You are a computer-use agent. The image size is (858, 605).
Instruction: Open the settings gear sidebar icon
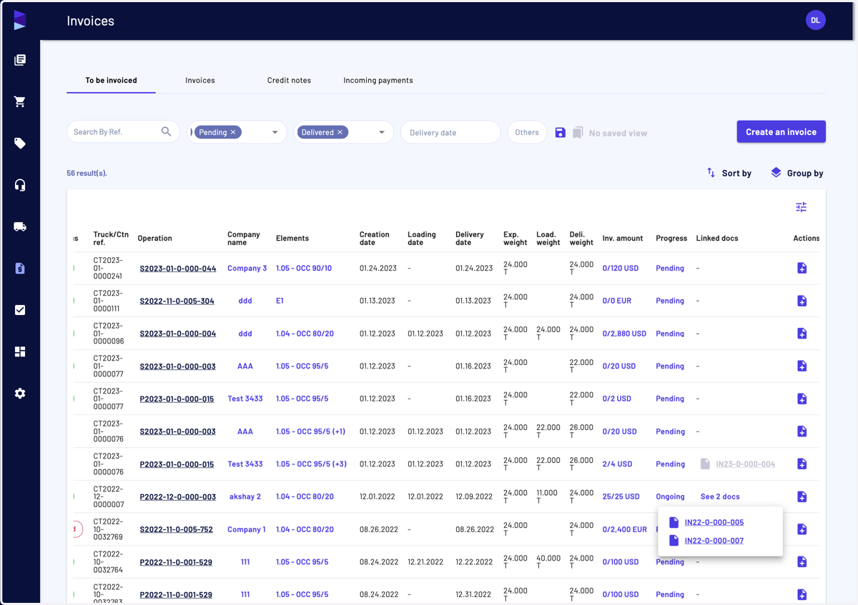point(20,394)
